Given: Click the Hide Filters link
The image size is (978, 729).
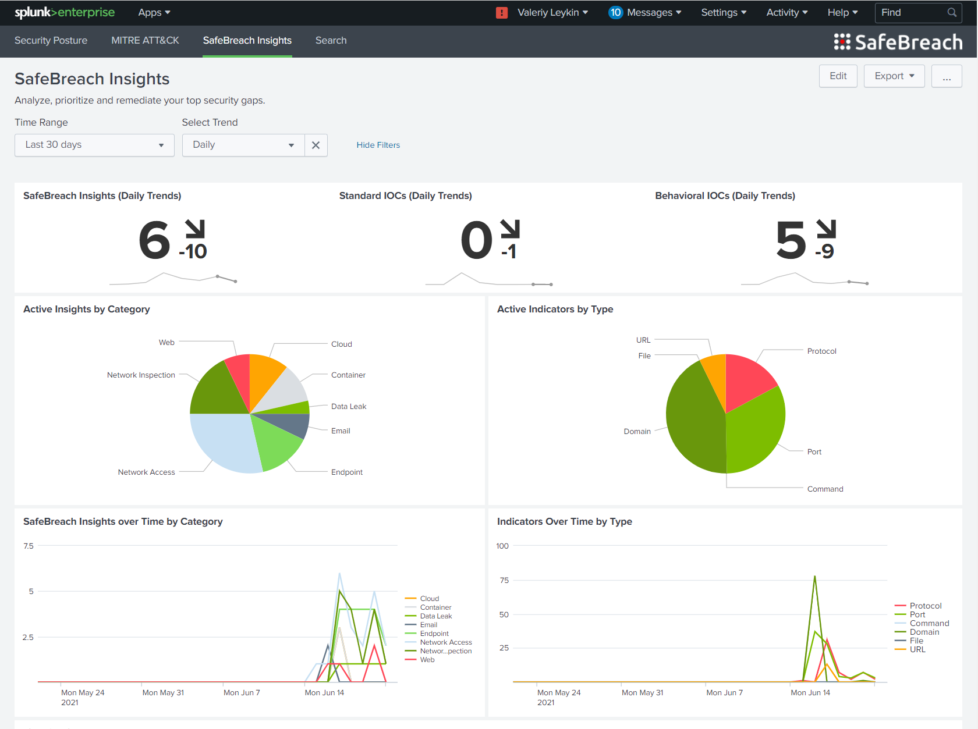Looking at the screenshot, I should click(x=378, y=145).
